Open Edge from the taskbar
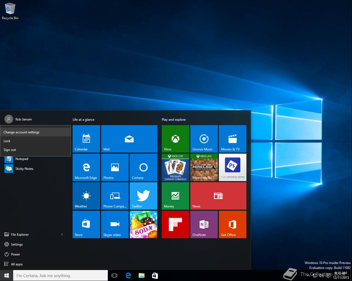This screenshot has width=352, height=281. [x=128, y=276]
